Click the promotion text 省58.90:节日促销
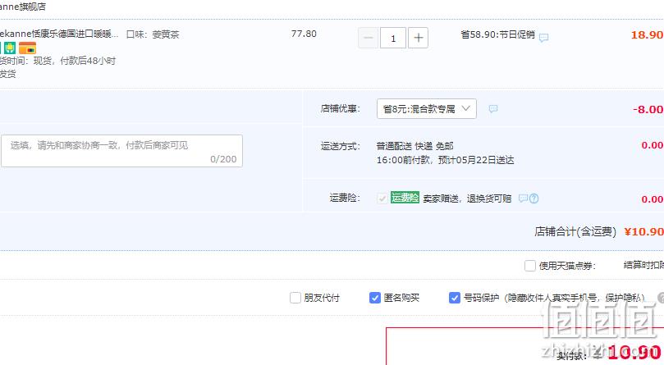 pos(497,34)
